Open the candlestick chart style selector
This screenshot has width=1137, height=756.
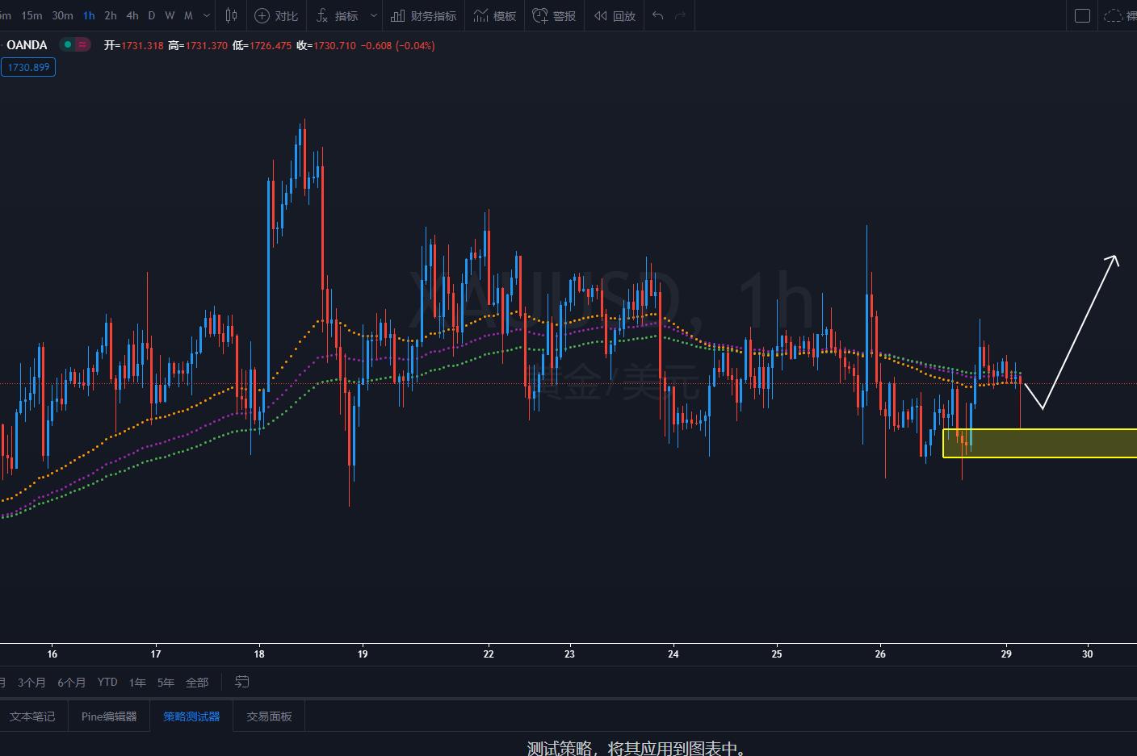click(232, 15)
